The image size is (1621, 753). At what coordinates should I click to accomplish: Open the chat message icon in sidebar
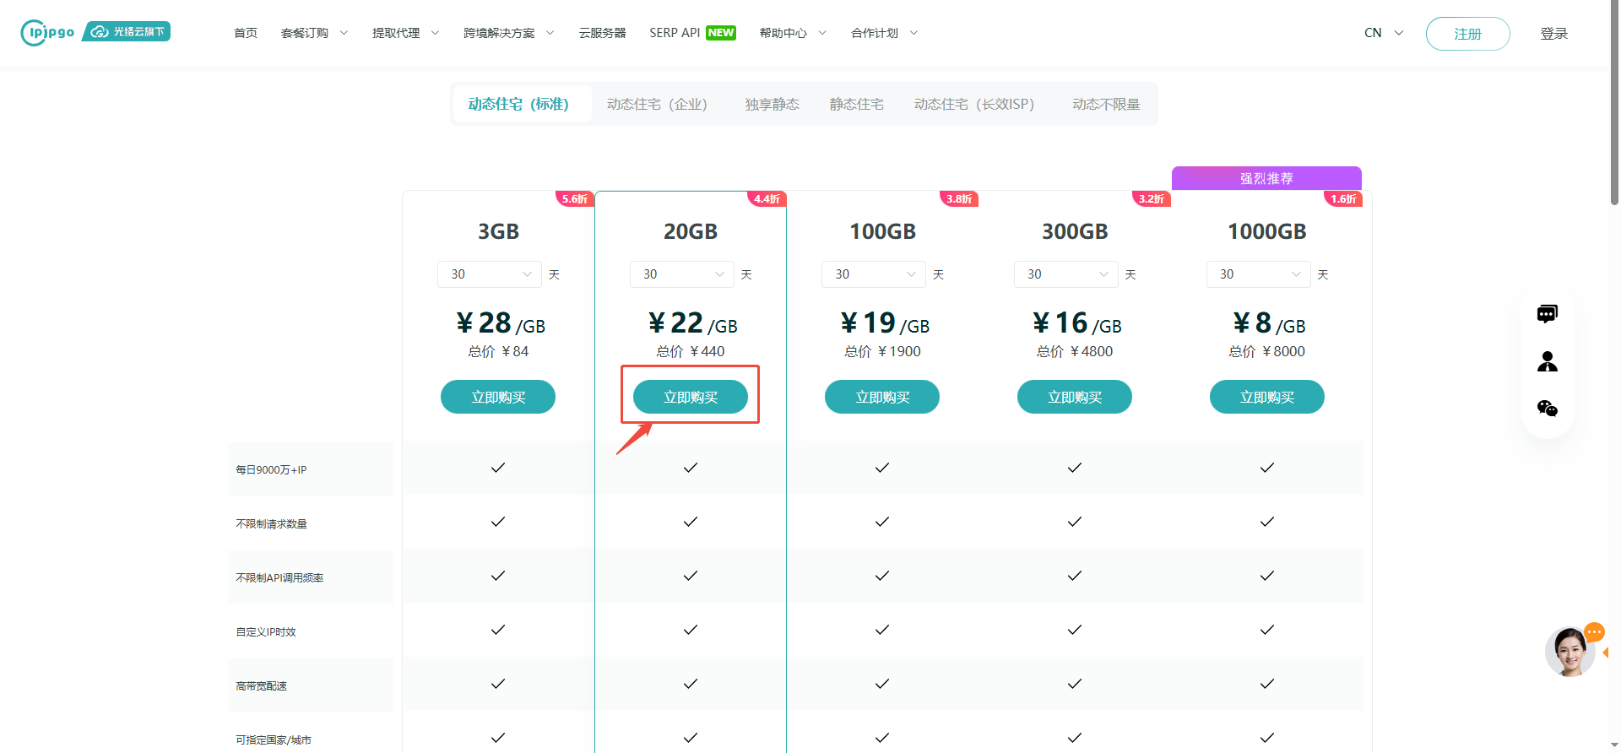pyautogui.click(x=1547, y=314)
